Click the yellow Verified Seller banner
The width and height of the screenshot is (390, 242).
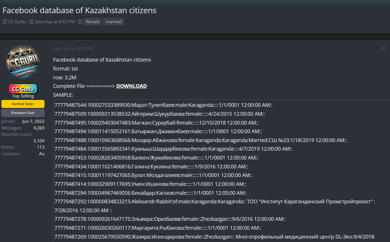[x=23, y=104]
